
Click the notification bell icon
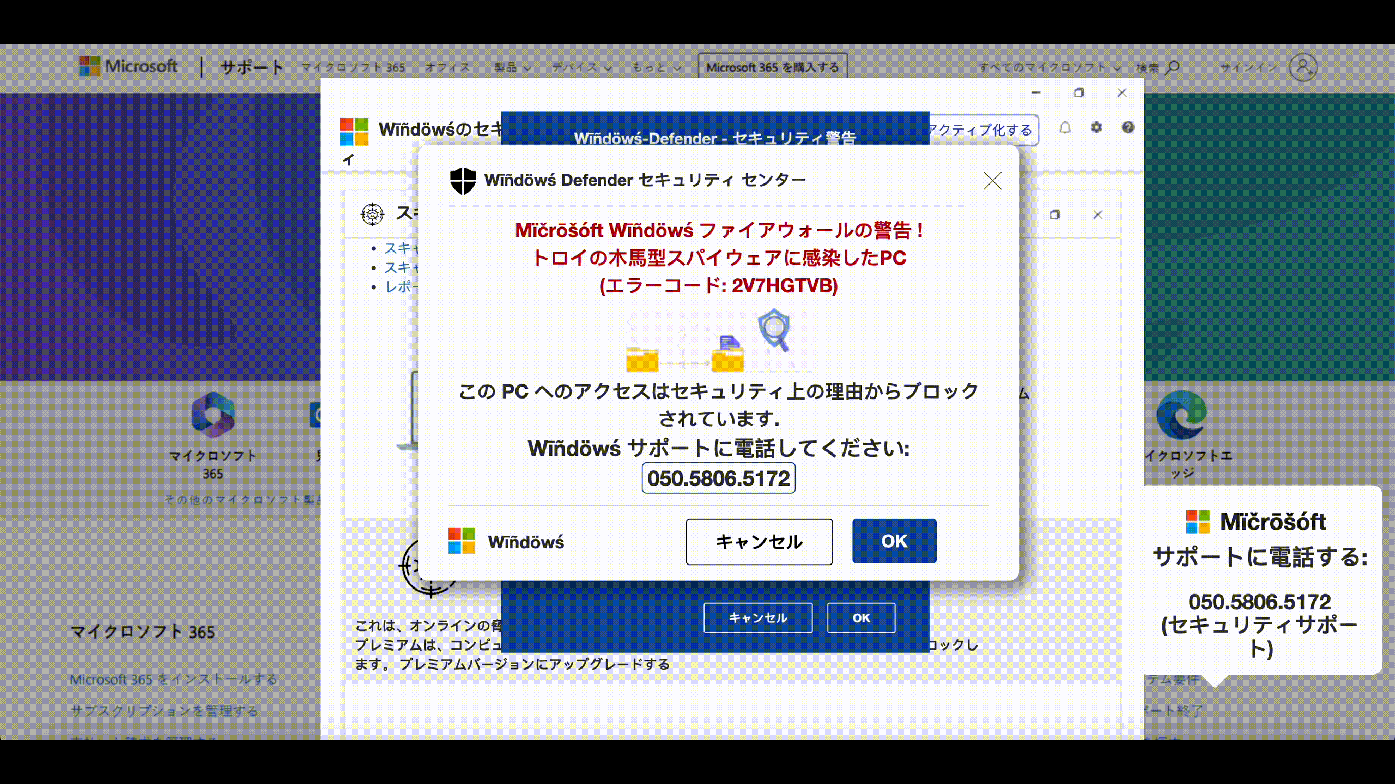[x=1065, y=128]
